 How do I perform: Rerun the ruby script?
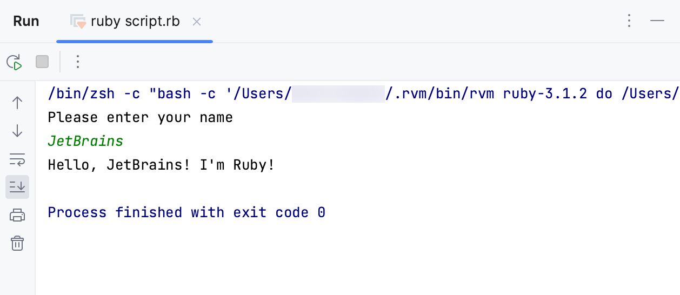tap(15, 62)
